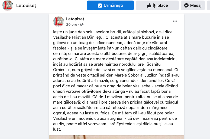210x139 pixels.
Task: Click the thumbs-up icon on Îți place
Action: [x=149, y=5]
